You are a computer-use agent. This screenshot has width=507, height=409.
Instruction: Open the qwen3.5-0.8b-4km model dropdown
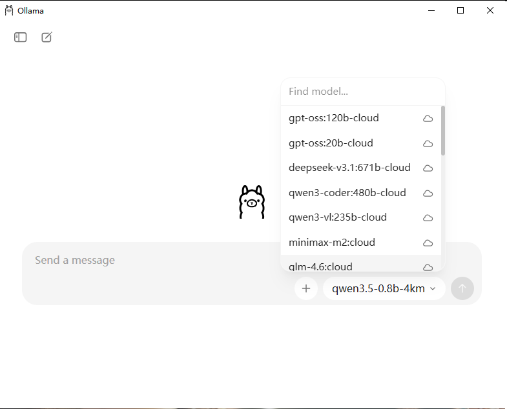point(384,288)
